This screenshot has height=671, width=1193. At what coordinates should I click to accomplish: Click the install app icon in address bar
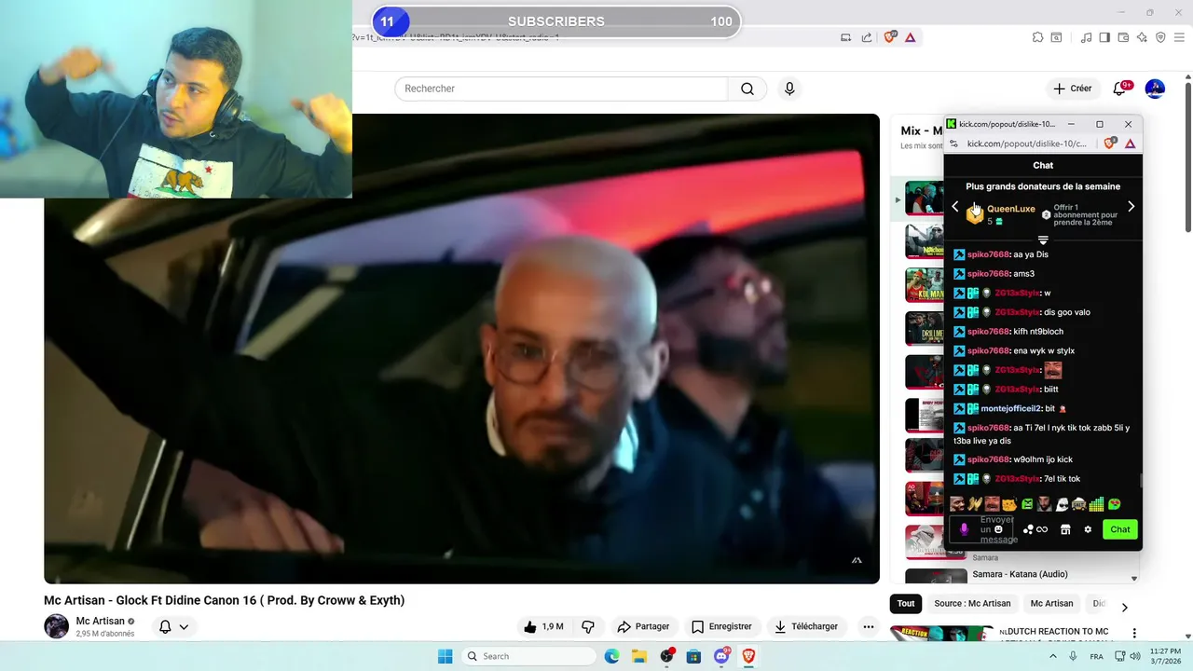pos(846,37)
